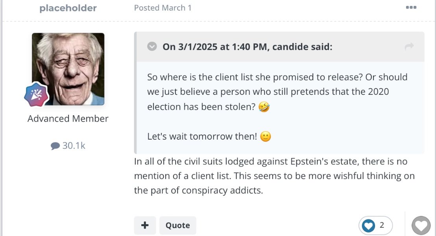Image resolution: width=436 pixels, height=236 pixels.
Task: Open the Posted March 1 permalink
Action: pos(163,8)
